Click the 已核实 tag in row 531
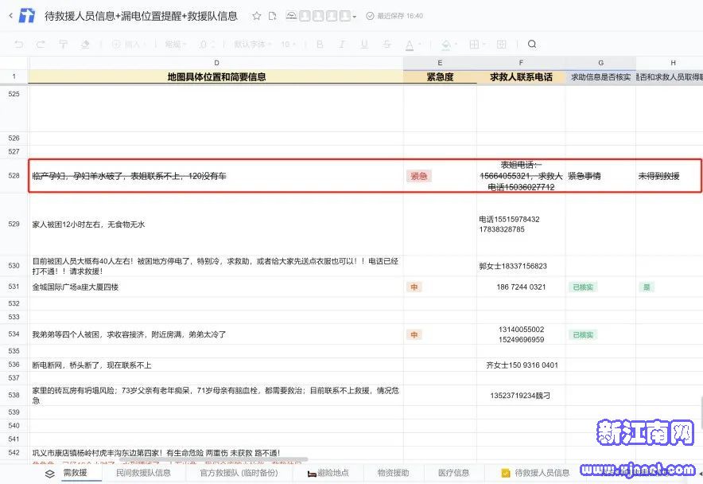Image resolution: width=703 pixels, height=484 pixels. pos(583,287)
